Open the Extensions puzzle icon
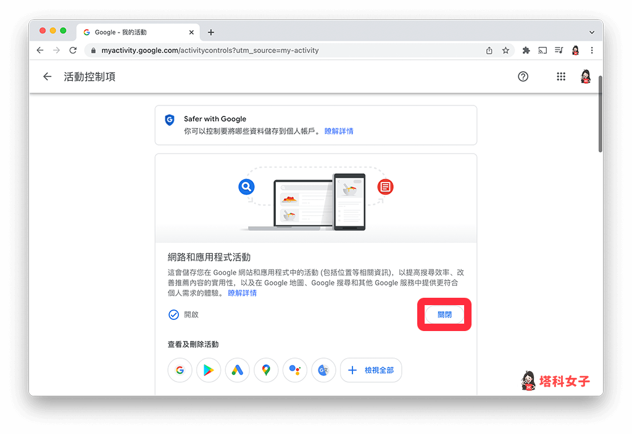Viewport: 632px width, 434px height. click(x=526, y=51)
